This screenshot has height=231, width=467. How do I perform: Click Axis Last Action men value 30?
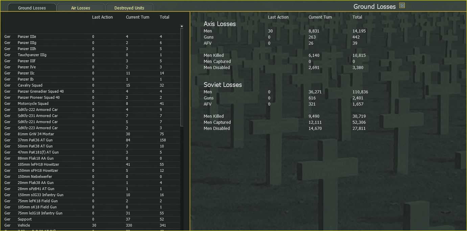270,31
